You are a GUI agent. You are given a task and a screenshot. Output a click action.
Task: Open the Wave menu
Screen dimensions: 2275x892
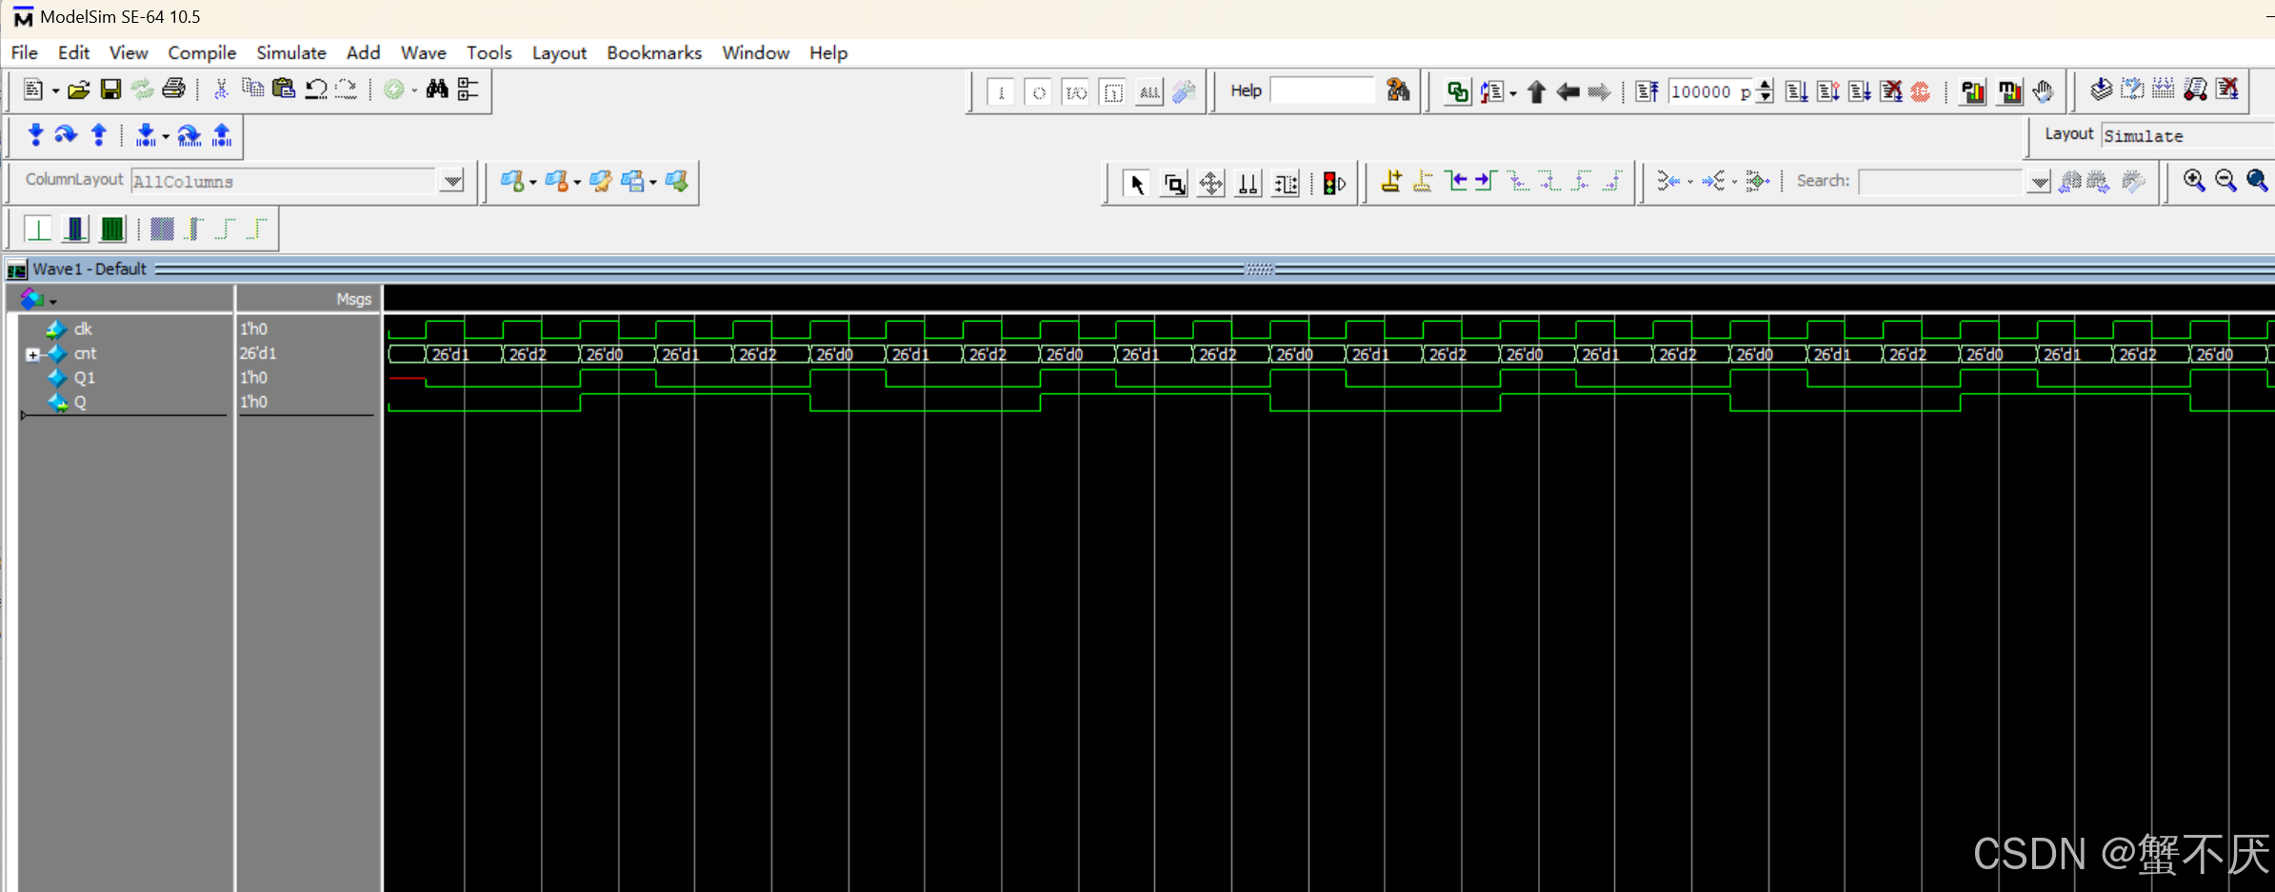point(424,52)
